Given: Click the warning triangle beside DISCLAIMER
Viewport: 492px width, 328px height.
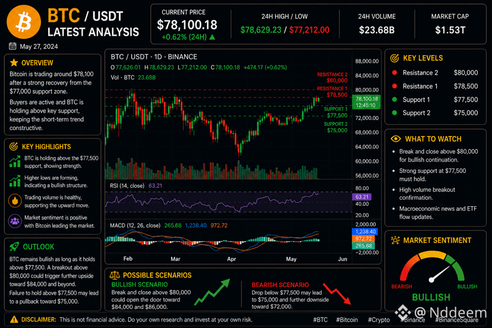Looking at the screenshot, I should (14, 320).
